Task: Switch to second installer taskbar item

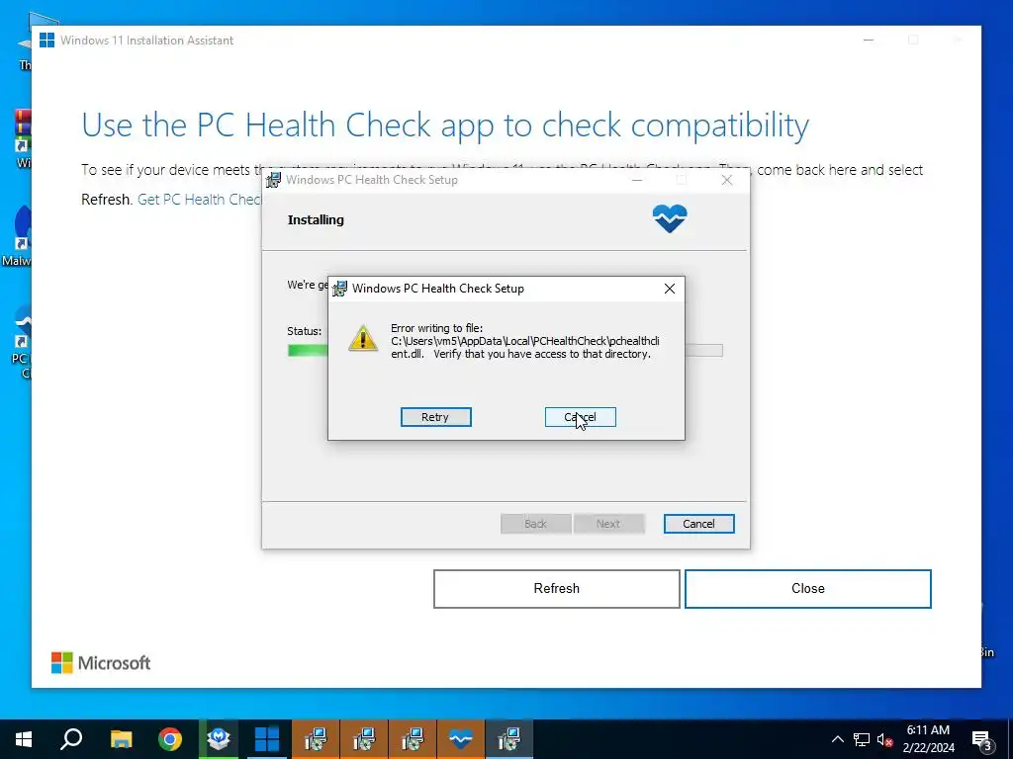Action: (364, 739)
